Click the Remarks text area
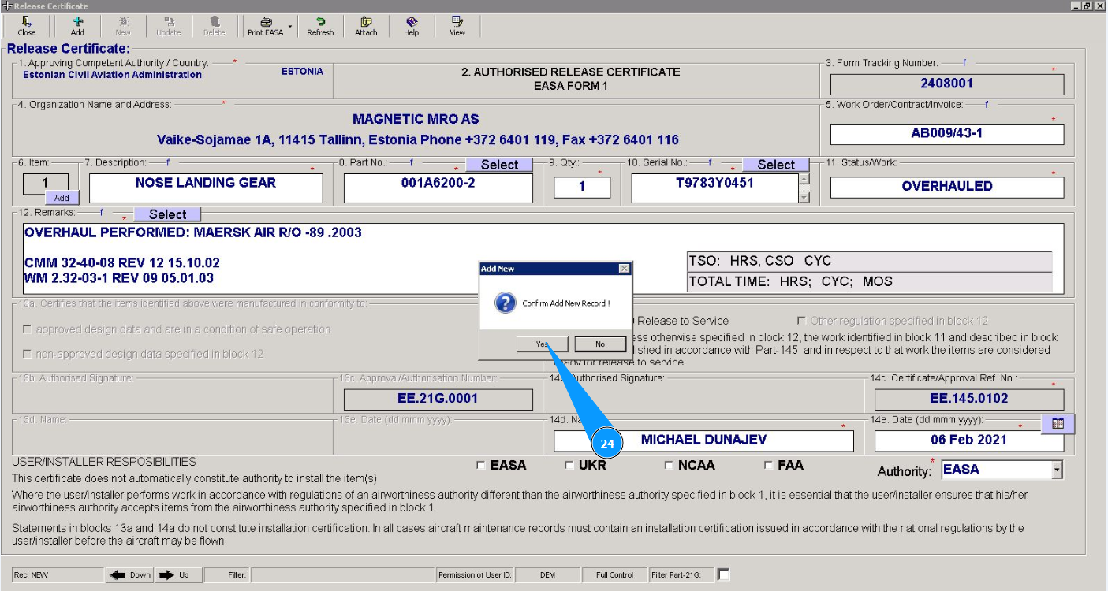This screenshot has width=1108, height=591. [543, 258]
